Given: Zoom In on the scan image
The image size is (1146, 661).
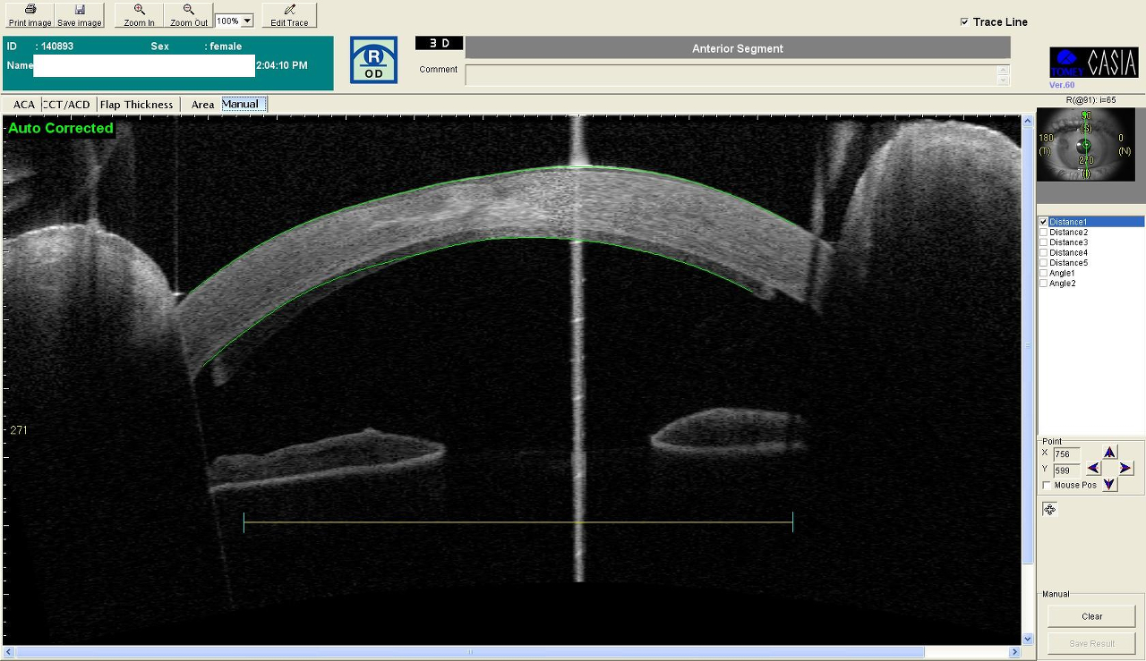Looking at the screenshot, I should (x=139, y=15).
